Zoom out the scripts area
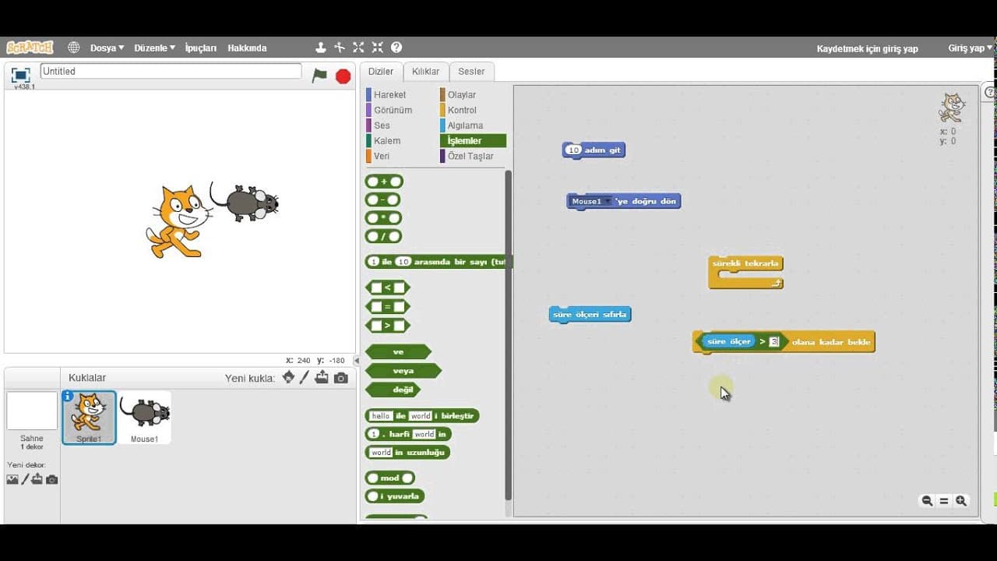 (x=927, y=501)
